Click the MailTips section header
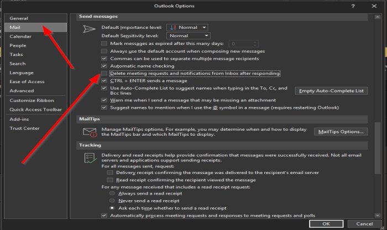This screenshot has width=387, height=230. [222, 119]
